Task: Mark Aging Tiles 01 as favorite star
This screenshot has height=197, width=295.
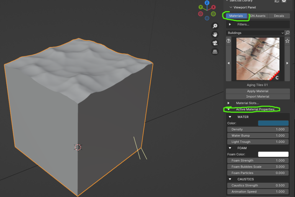Action: pyautogui.click(x=287, y=41)
